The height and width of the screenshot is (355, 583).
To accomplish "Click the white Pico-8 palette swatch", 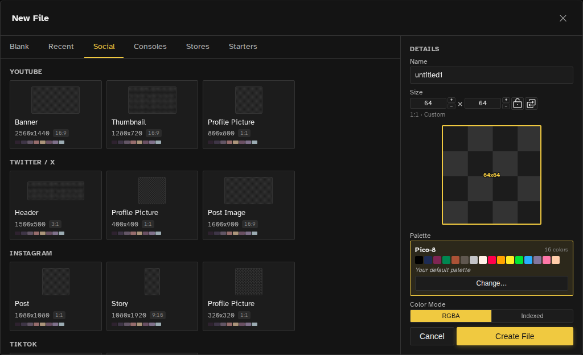I will [483, 260].
